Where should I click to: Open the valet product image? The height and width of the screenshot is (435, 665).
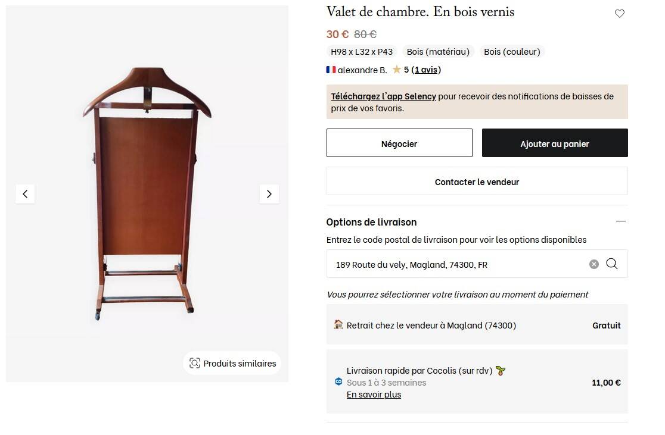[x=147, y=194]
